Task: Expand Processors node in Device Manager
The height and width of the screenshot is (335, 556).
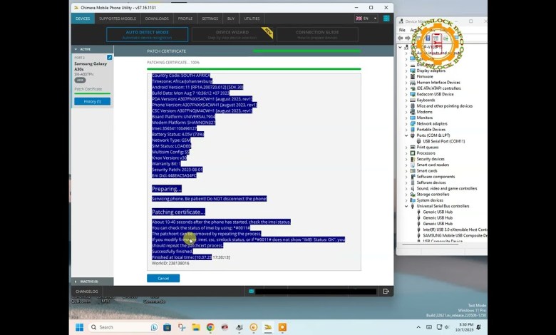Action: [x=406, y=153]
